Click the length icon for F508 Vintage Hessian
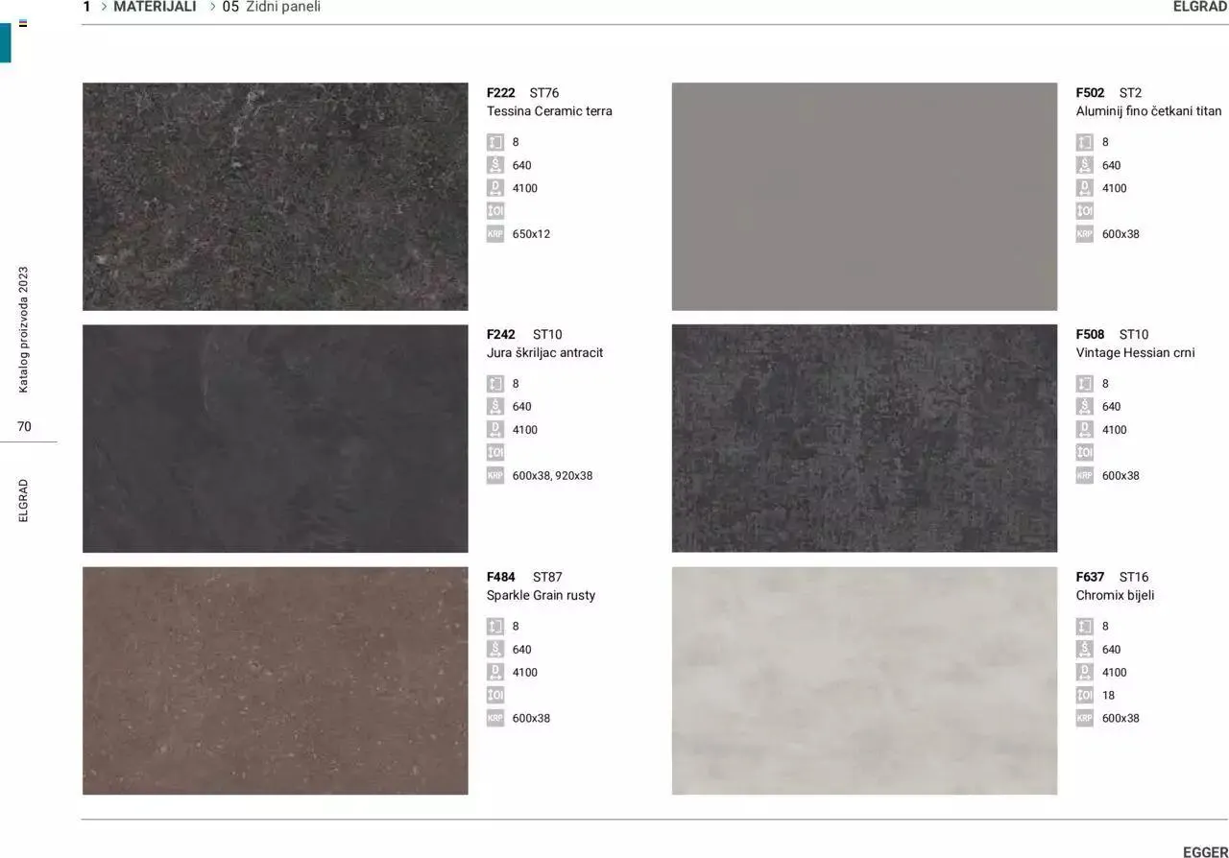 tap(1084, 430)
